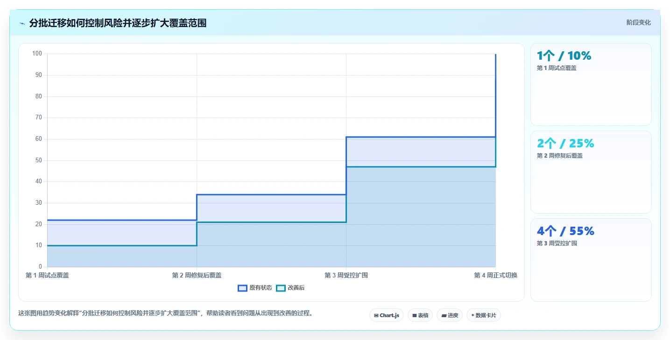The image size is (670, 340).
Task: Click the 2个 / 25% stat value
Action: click(x=565, y=144)
